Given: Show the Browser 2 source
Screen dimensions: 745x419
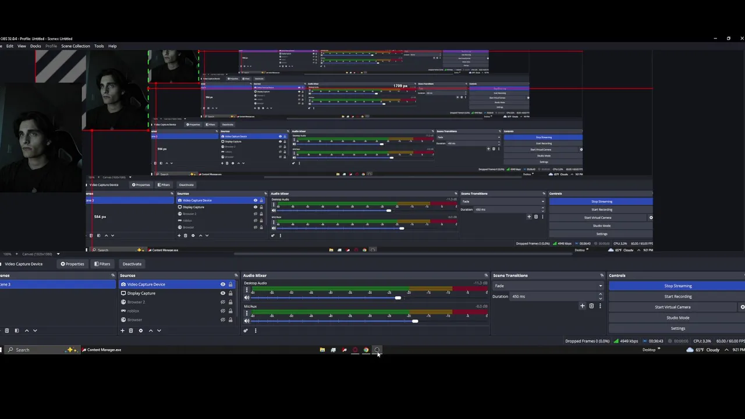Looking at the screenshot, I should point(222,302).
